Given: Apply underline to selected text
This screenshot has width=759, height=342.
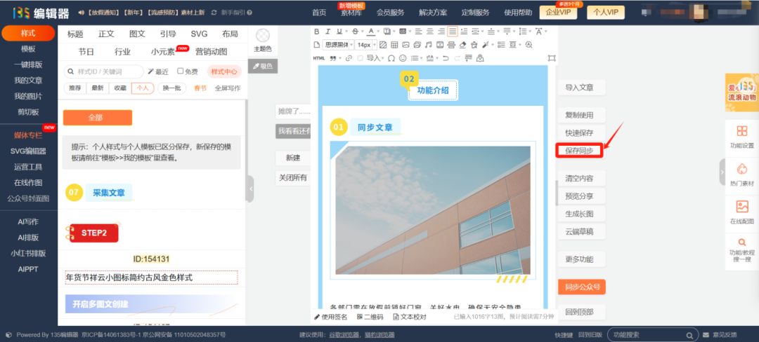Looking at the screenshot, I should coord(339,32).
